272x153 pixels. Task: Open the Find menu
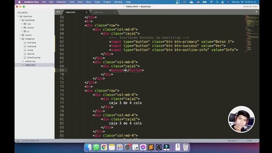tap(72, 2)
